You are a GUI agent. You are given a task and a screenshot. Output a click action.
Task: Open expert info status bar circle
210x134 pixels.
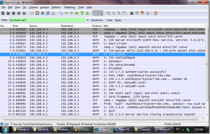(x=2, y=124)
